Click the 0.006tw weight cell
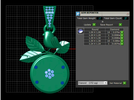This screenshot has width=134, height=100. coord(116,35)
